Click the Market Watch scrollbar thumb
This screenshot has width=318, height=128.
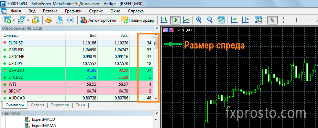tap(156, 43)
